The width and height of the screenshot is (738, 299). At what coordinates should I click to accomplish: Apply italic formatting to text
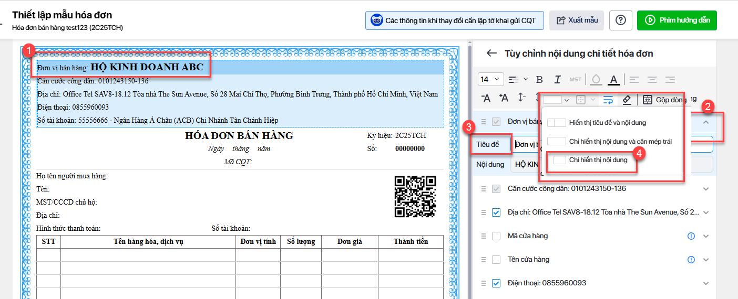point(557,80)
